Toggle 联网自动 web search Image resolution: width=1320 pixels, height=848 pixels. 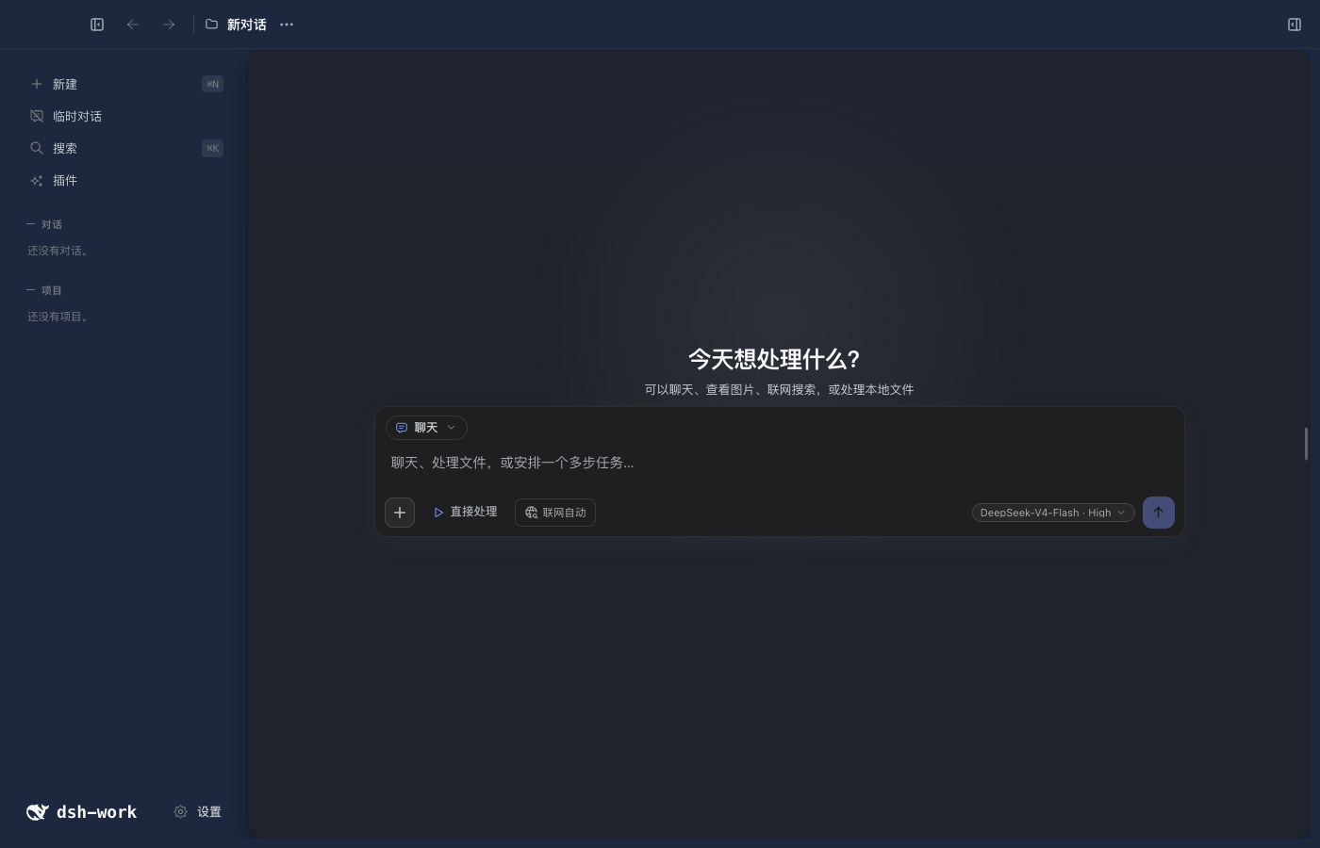[555, 513]
